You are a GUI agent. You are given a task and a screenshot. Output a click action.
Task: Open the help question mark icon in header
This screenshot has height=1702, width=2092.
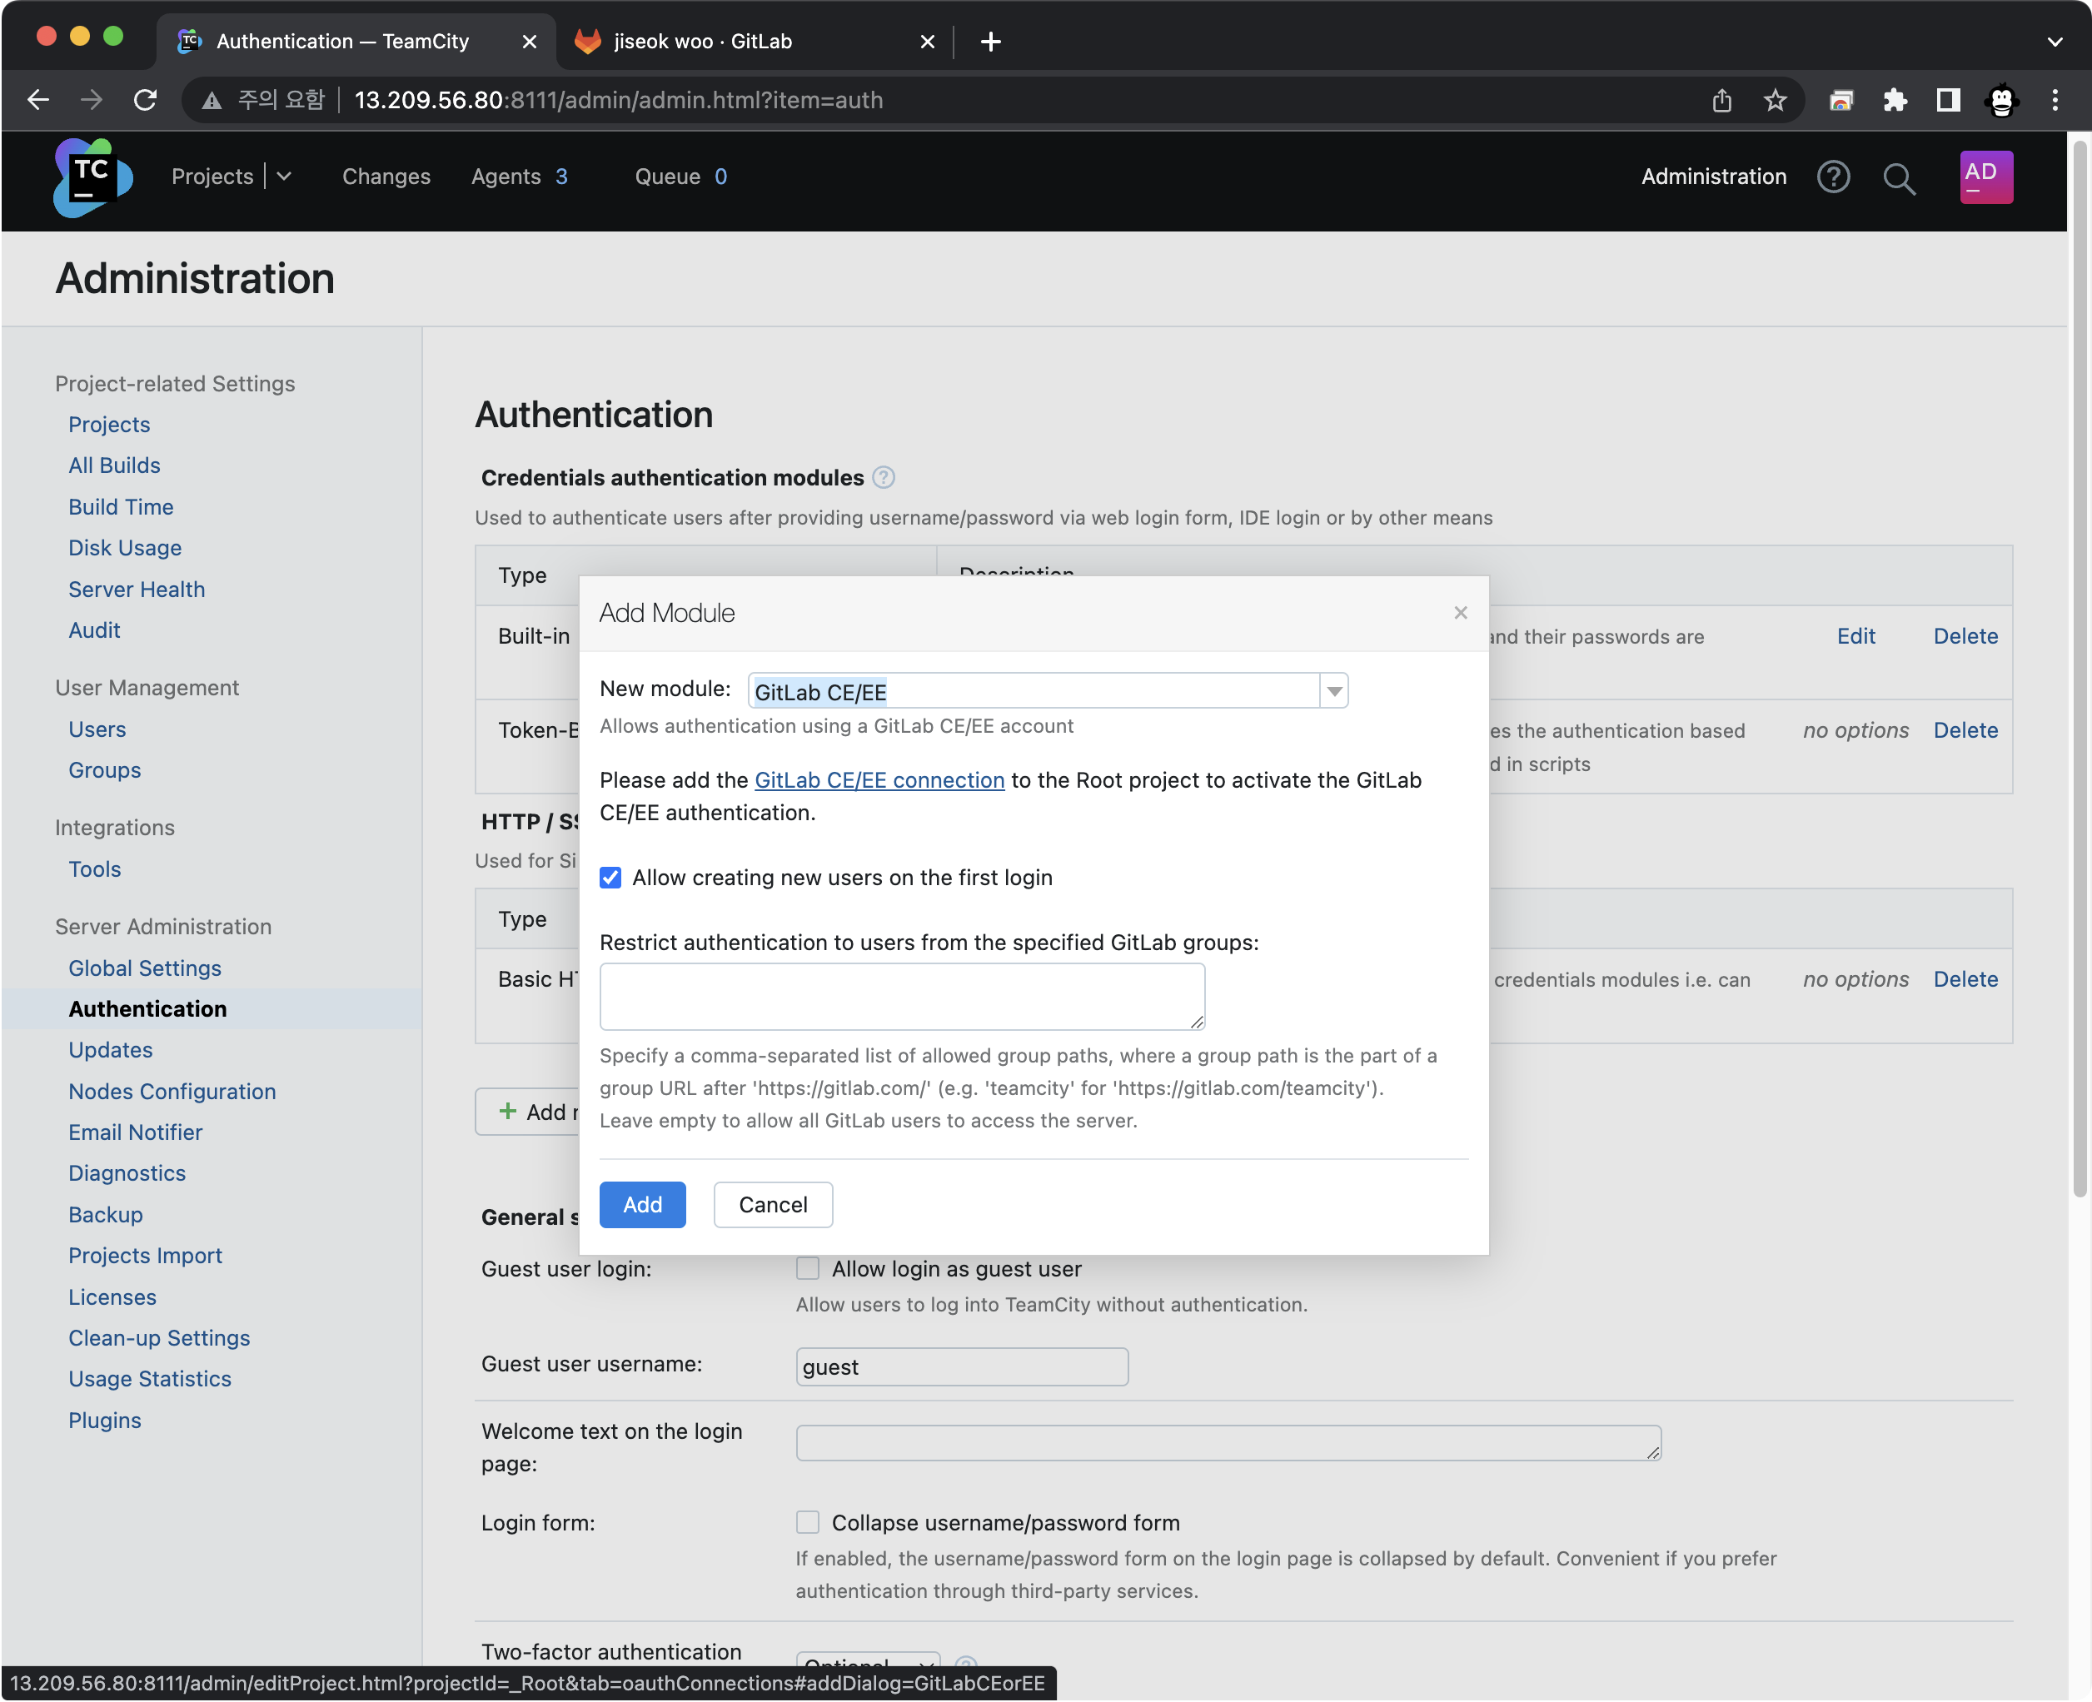click(x=1833, y=177)
